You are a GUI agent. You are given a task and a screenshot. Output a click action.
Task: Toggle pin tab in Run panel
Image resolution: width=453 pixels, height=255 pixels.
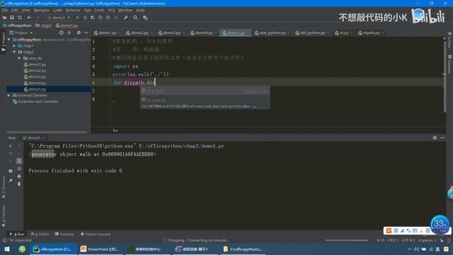coord(11,181)
